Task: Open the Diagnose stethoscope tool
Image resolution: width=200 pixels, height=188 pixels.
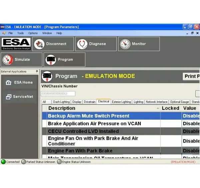Action: (96, 44)
